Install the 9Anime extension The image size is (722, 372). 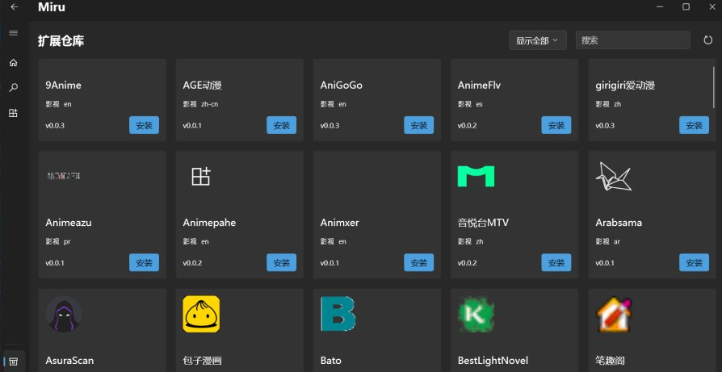[144, 125]
